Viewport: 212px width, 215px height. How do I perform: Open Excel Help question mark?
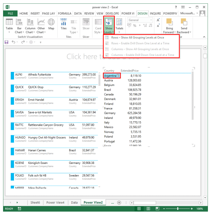click(x=176, y=7)
